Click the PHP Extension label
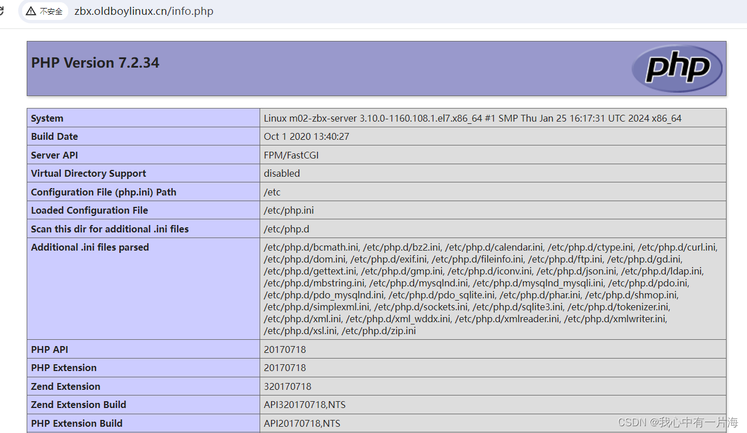Viewport: 747px width, 433px height. (64, 368)
